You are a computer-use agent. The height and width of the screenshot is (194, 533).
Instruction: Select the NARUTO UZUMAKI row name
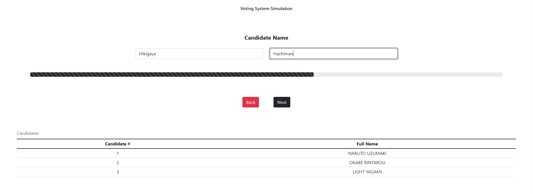(367, 154)
